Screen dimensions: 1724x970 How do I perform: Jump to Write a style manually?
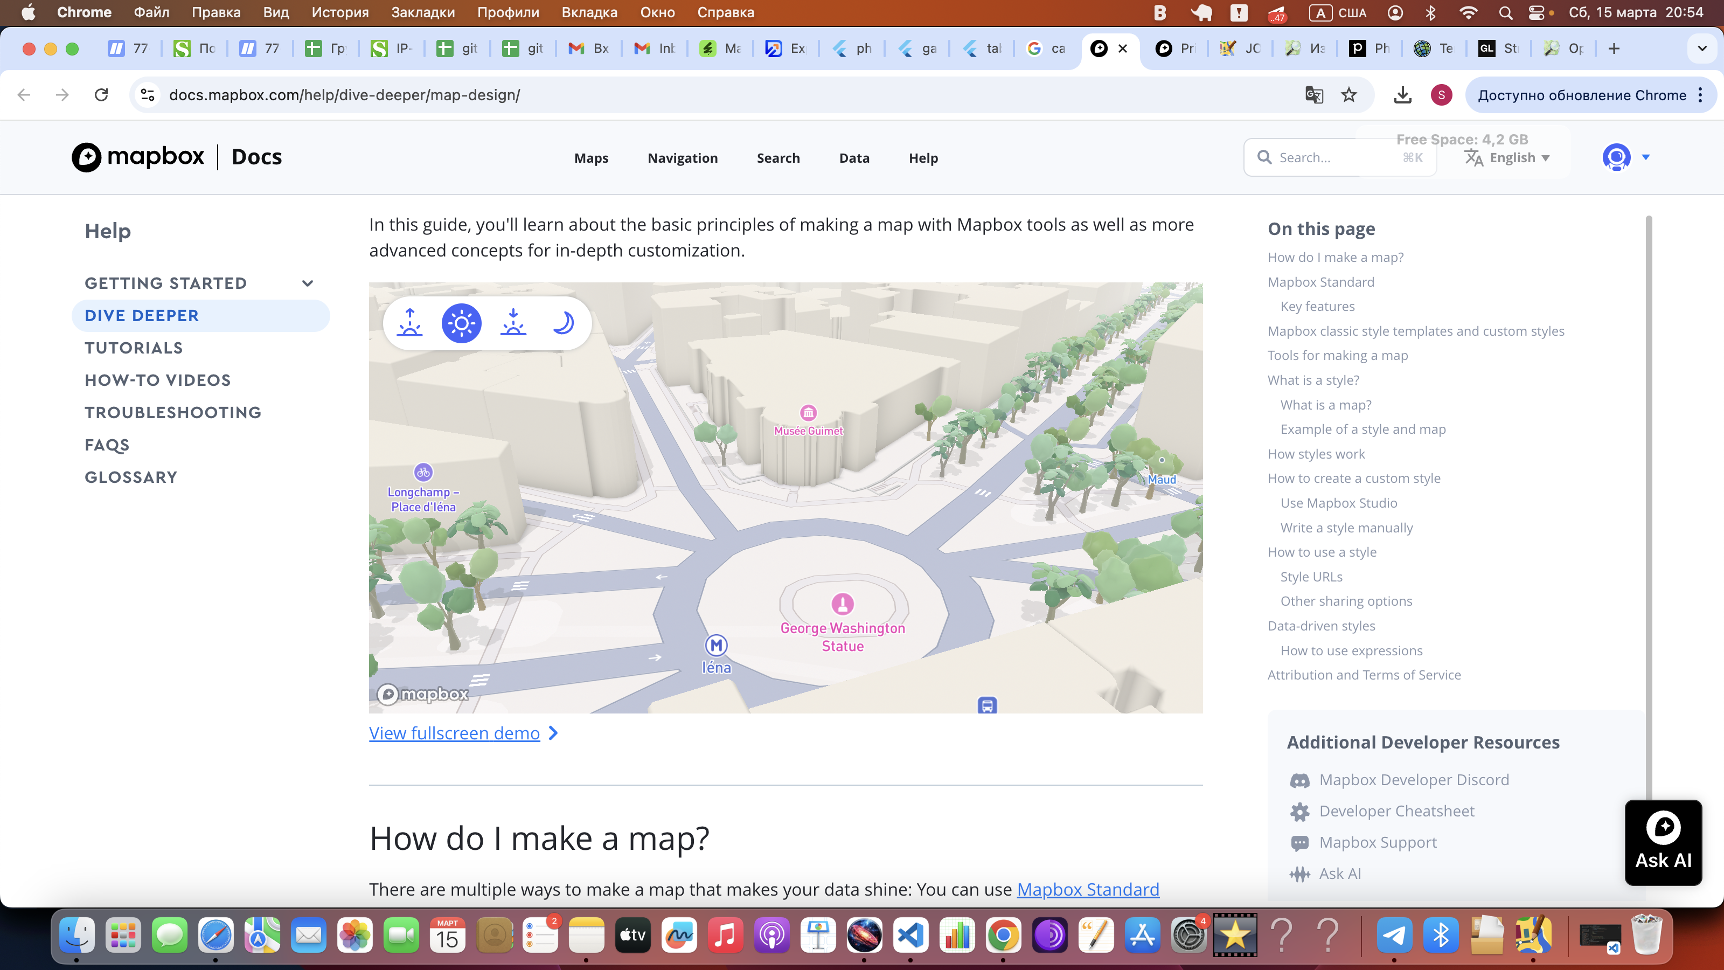coord(1346,528)
